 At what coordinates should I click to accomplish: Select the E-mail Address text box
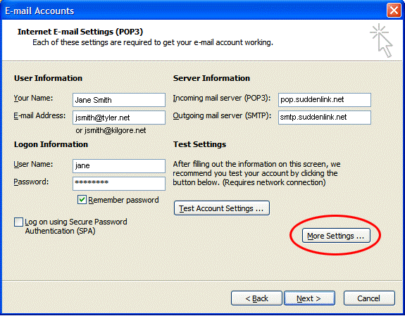pyautogui.click(x=119, y=118)
